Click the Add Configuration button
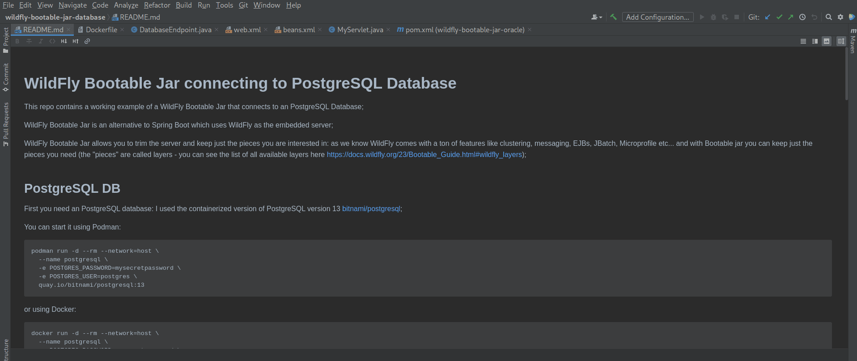857x361 pixels. pyautogui.click(x=658, y=17)
